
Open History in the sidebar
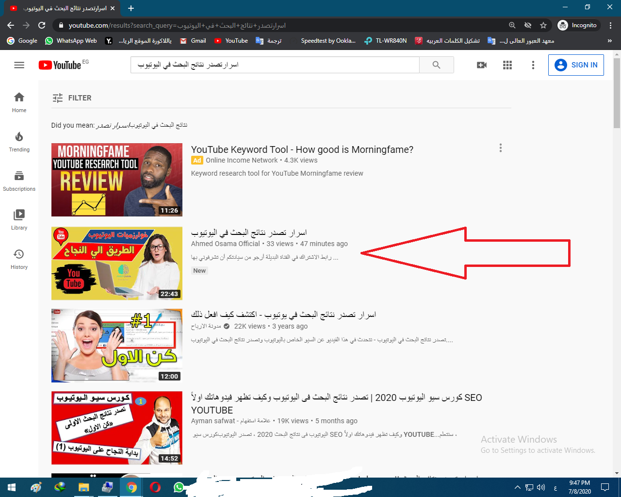pos(19,259)
